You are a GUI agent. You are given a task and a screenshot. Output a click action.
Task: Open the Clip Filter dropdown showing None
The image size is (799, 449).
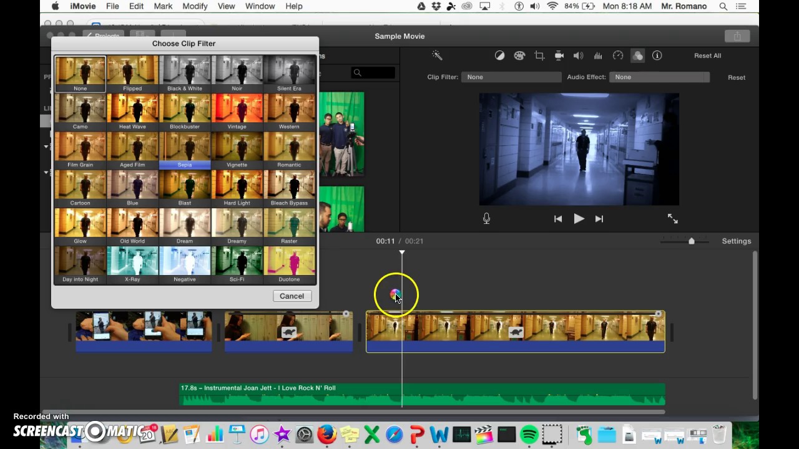pyautogui.click(x=511, y=77)
